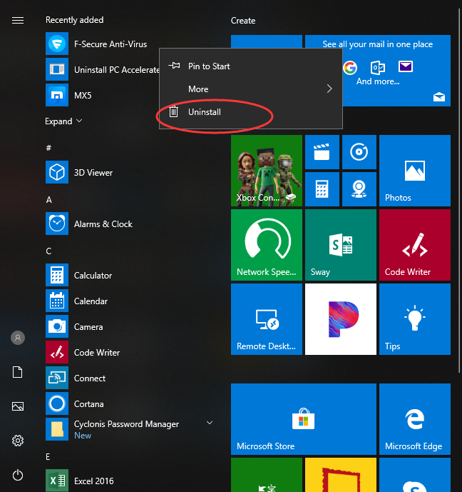
Task: Expand the Recently added list
Action: tap(63, 121)
